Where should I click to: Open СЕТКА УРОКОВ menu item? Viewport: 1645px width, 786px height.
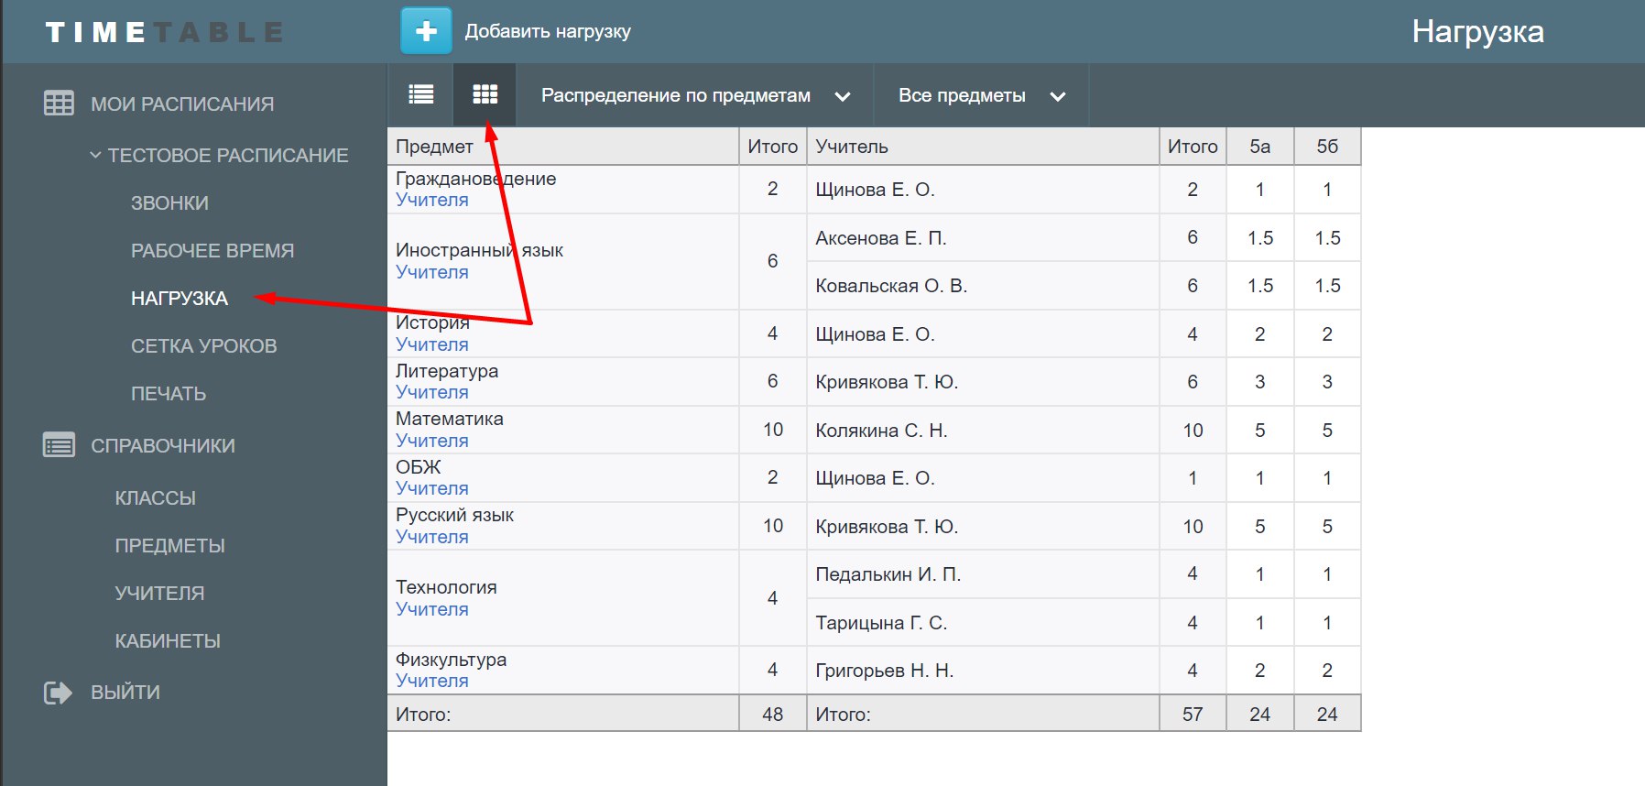click(x=203, y=345)
